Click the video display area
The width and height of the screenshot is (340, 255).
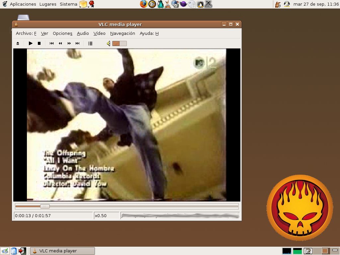coord(127,125)
